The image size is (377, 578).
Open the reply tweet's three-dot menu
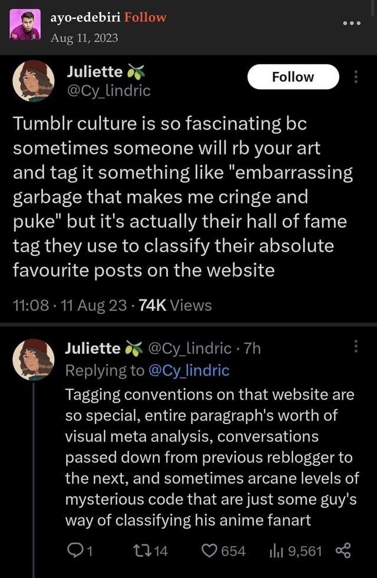[x=355, y=347]
